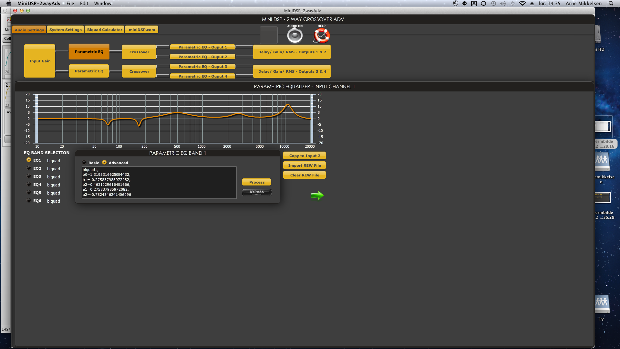Select EQ3 band radio button
This screenshot has width=620, height=349.
(29, 176)
